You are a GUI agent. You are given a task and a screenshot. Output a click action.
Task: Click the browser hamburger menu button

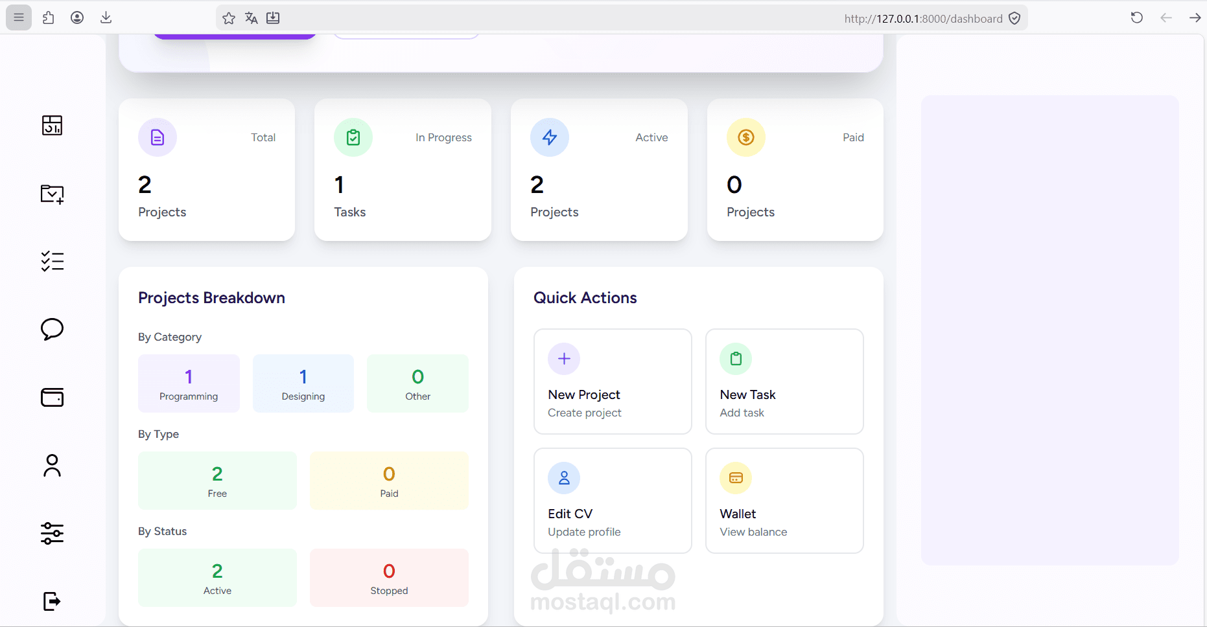tap(19, 17)
